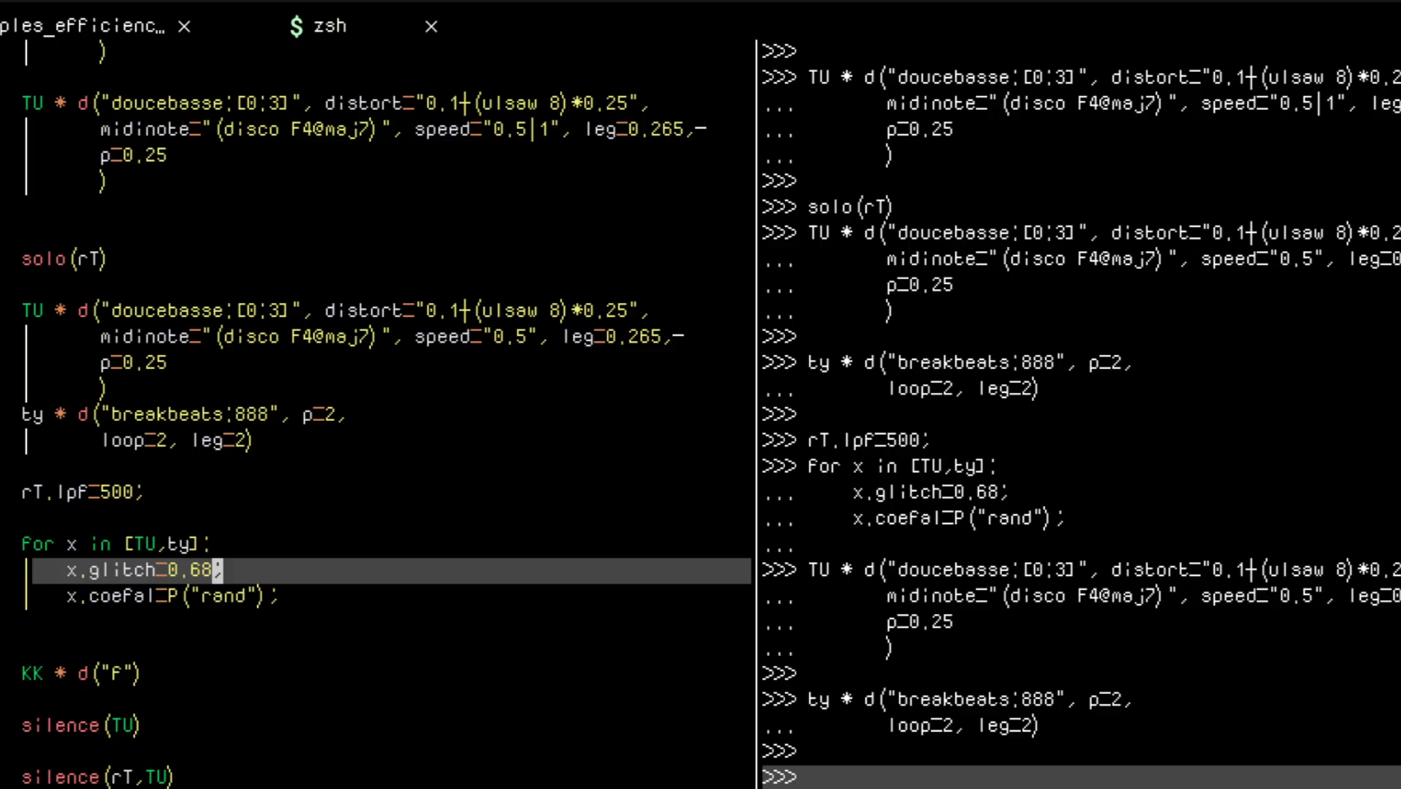
Task: Click the active prompt at bottom of terminal
Action: point(1040,777)
